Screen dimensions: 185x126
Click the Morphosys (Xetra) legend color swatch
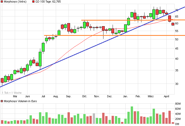pyautogui.click(x=2, y=2)
